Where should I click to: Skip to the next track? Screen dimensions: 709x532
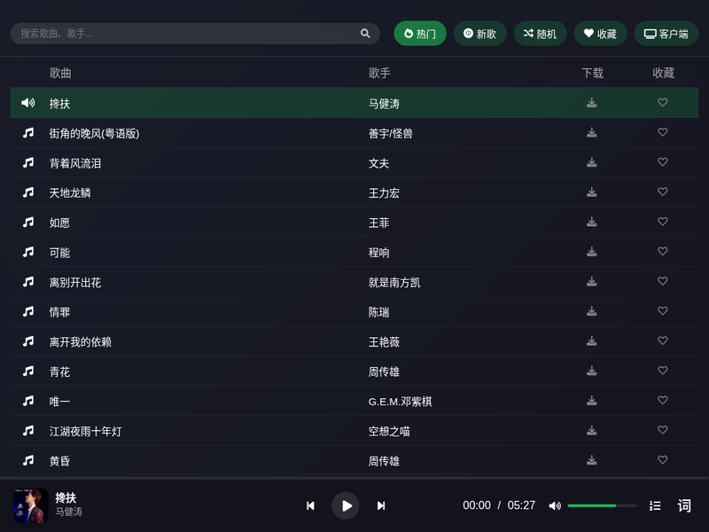click(381, 505)
